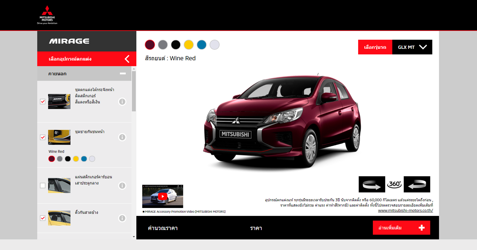This screenshot has width=477, height=250.
Task: Click carbon pillar sticker thumbnail image
Action: click(x=59, y=185)
